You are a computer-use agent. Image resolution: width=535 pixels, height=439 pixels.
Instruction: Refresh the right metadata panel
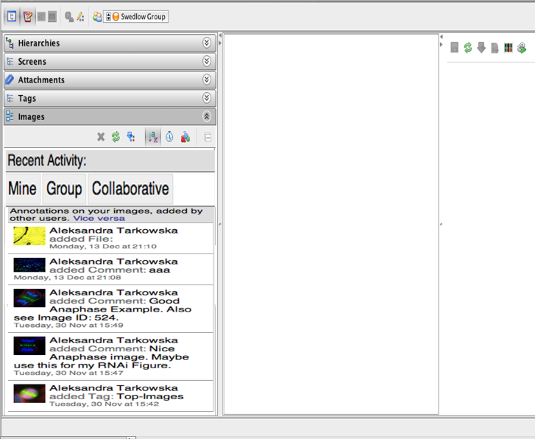point(468,47)
